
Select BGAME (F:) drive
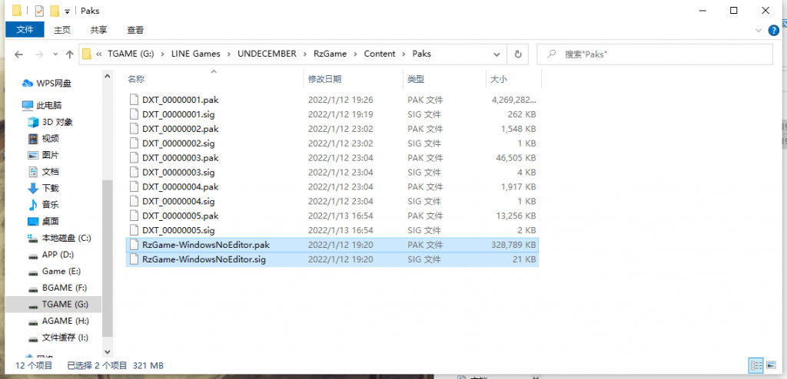[65, 288]
